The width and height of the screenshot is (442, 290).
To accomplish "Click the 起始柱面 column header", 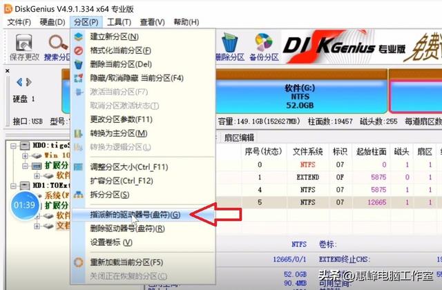I will coord(372,152).
